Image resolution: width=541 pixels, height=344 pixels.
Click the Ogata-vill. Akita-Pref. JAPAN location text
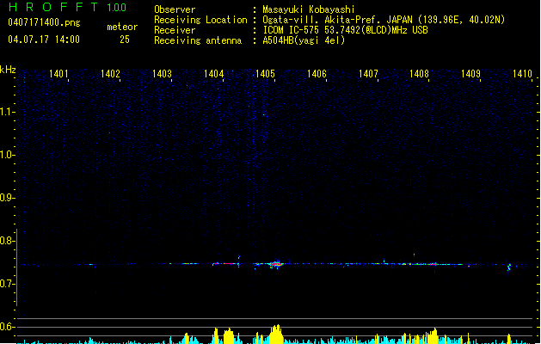tap(337, 20)
